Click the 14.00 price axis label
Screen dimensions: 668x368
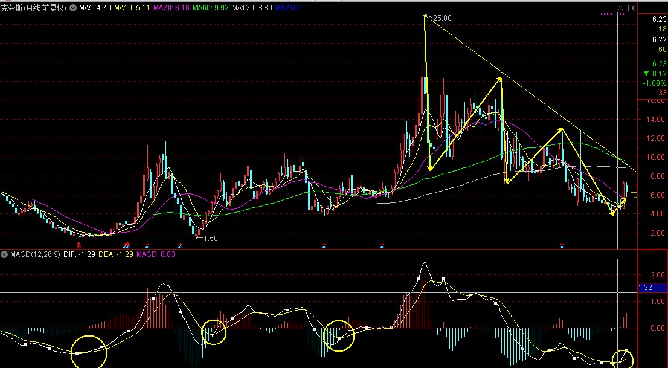(656, 120)
